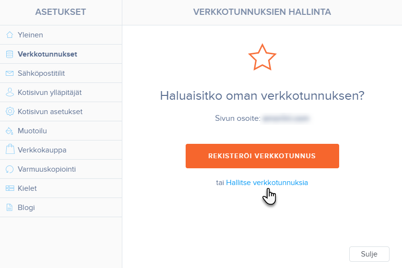
Task: Open the Yleinen settings section
Action: [30, 35]
